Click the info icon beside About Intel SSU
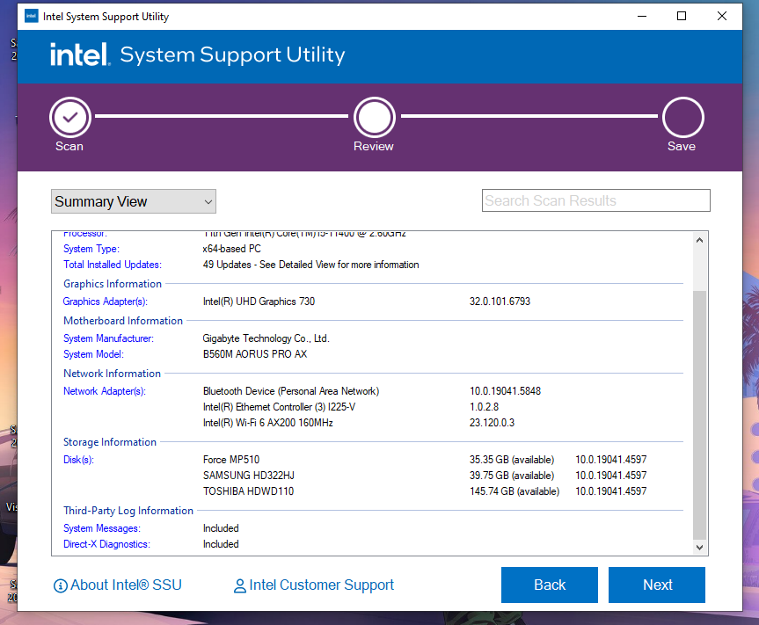The width and height of the screenshot is (759, 625). point(60,585)
